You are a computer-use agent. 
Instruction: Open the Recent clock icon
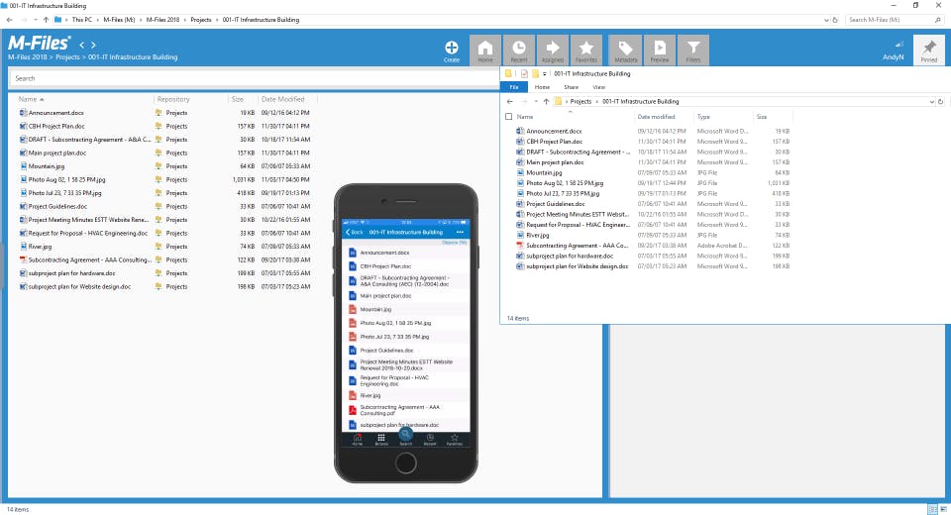point(518,50)
